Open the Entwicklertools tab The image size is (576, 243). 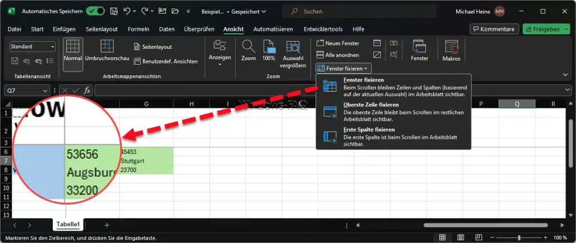pyautogui.click(x=323, y=29)
